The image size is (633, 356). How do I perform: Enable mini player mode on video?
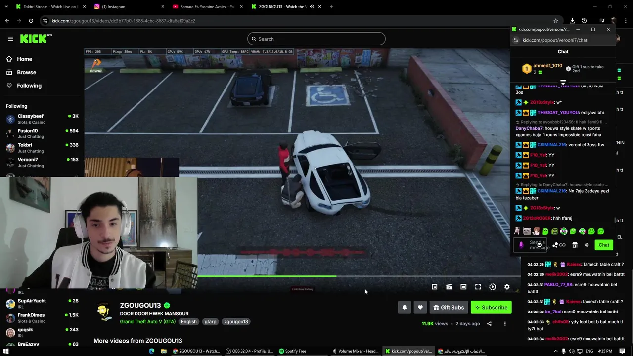[x=434, y=287]
